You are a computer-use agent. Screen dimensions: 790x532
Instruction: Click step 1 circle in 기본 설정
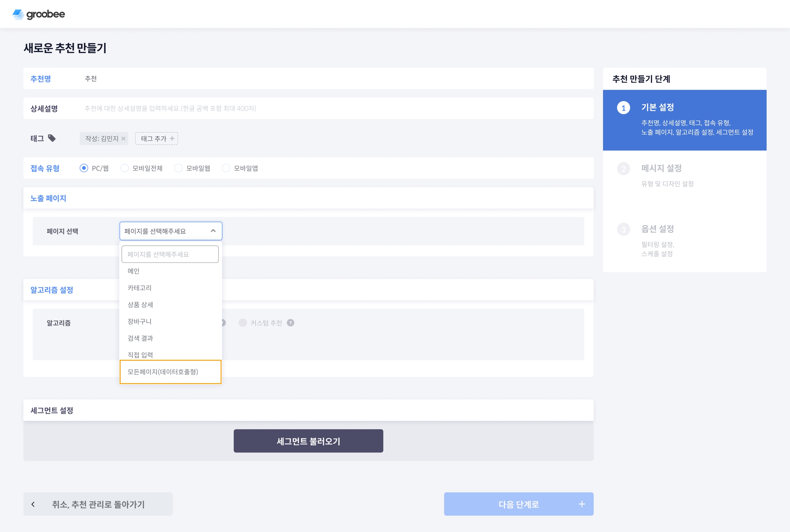pyautogui.click(x=623, y=108)
